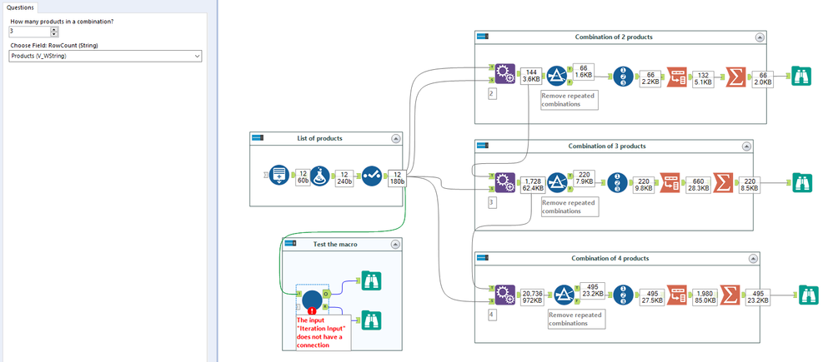
Task: Select Record ID tool in Combination of 3 products
Action: (x=617, y=182)
